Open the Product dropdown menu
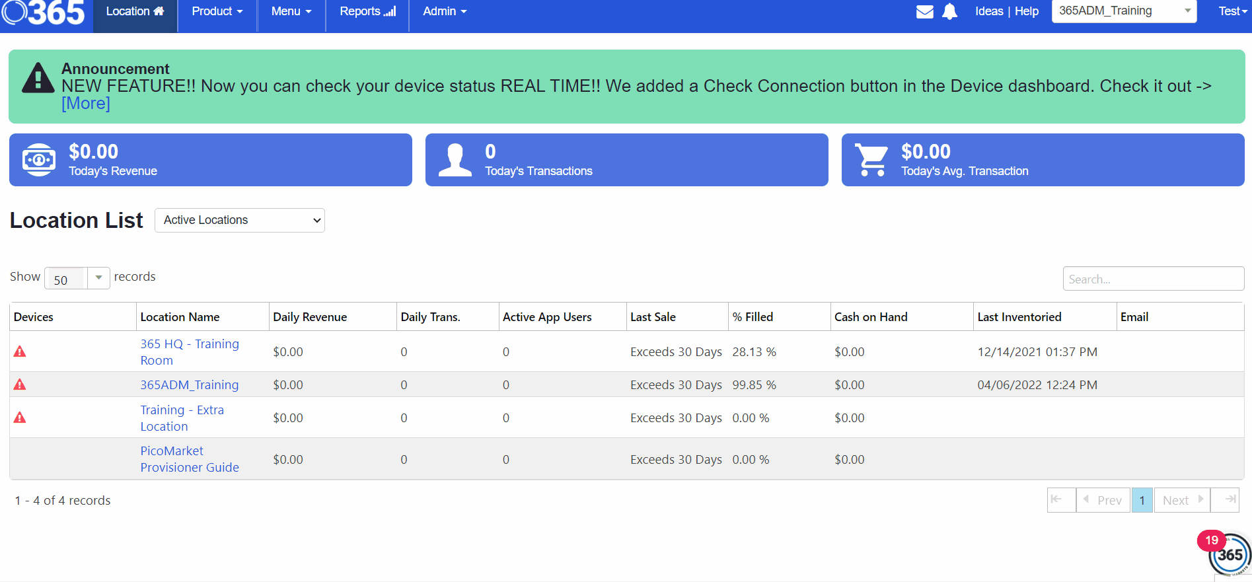 click(x=217, y=12)
